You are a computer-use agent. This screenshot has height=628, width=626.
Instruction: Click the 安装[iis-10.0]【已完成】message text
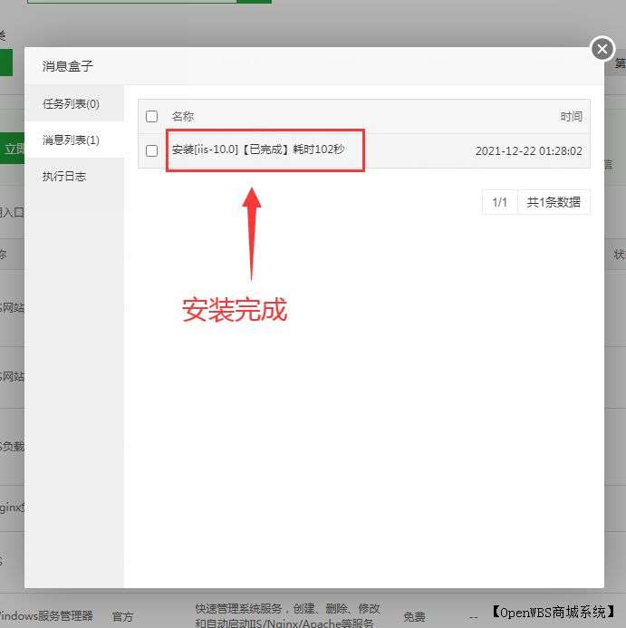(258, 150)
